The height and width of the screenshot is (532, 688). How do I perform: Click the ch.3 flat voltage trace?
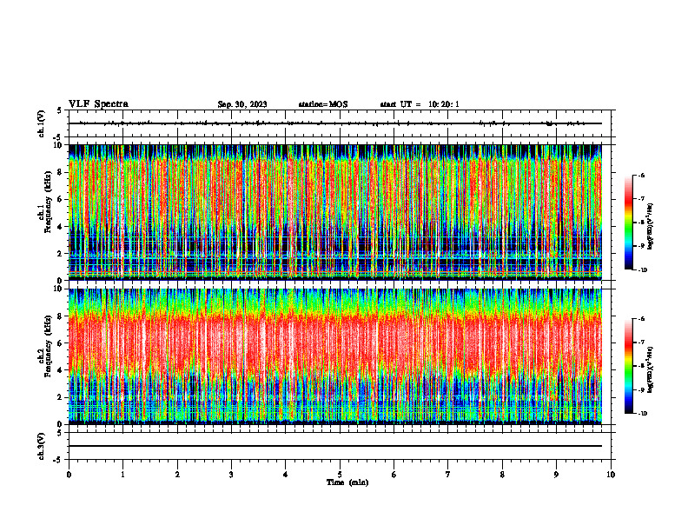(x=335, y=446)
